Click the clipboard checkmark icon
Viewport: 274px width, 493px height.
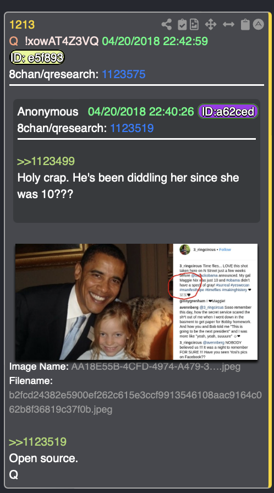click(182, 25)
